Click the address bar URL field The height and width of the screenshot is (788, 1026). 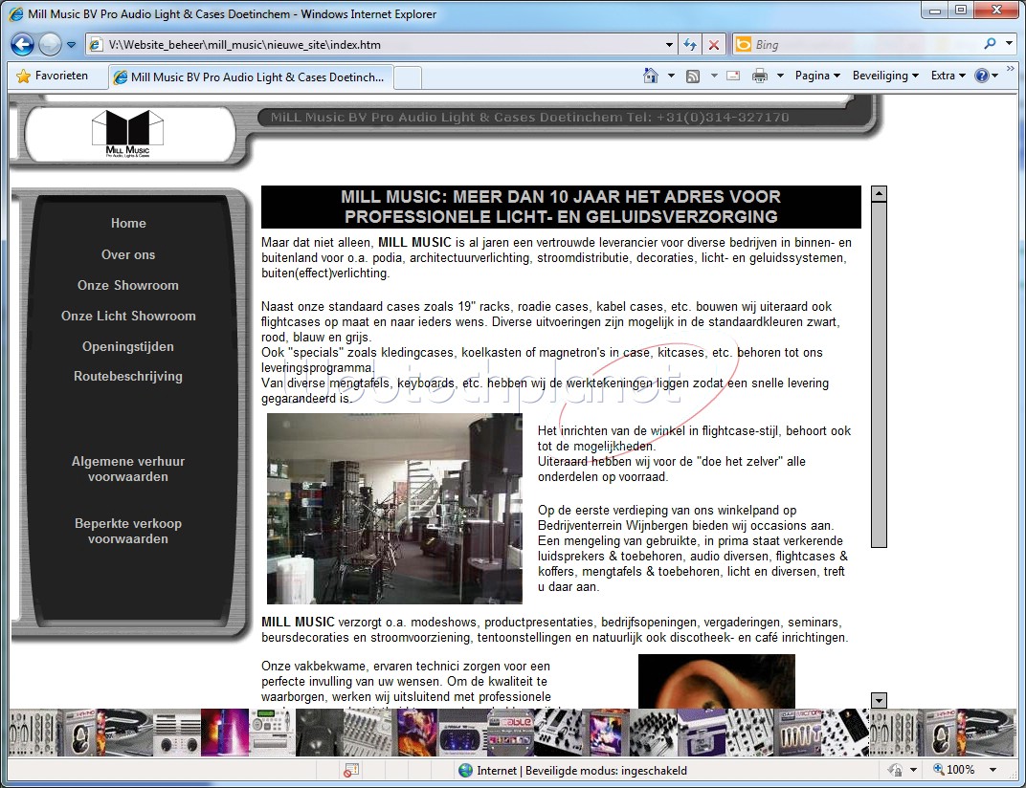click(x=385, y=44)
